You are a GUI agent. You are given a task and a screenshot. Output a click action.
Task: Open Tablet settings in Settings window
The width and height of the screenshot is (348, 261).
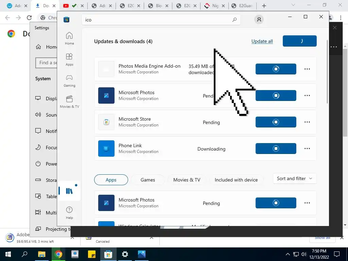click(x=46, y=196)
